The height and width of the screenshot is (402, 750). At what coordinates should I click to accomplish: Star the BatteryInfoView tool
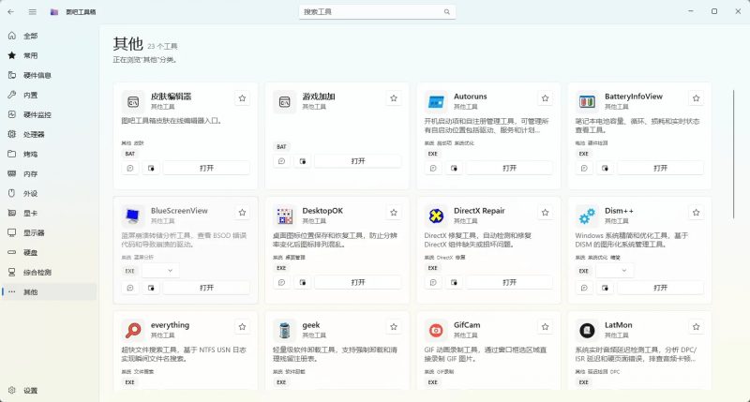(x=696, y=98)
